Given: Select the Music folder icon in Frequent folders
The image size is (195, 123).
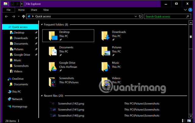Looking at the screenshot, I should pos(106,67).
